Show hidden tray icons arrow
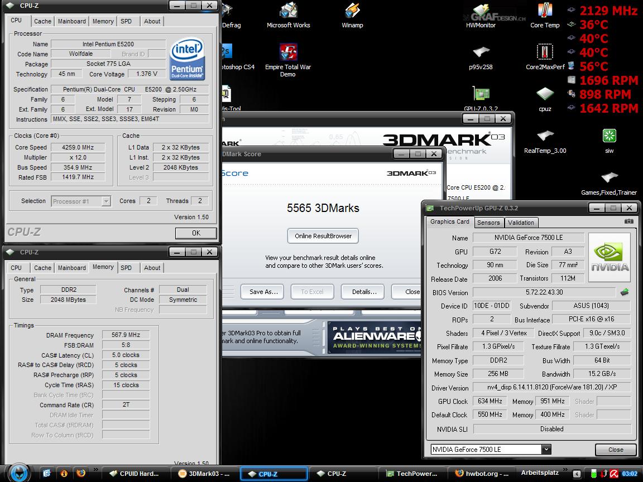 click(577, 474)
